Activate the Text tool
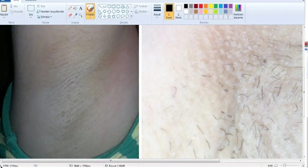 [81, 8]
